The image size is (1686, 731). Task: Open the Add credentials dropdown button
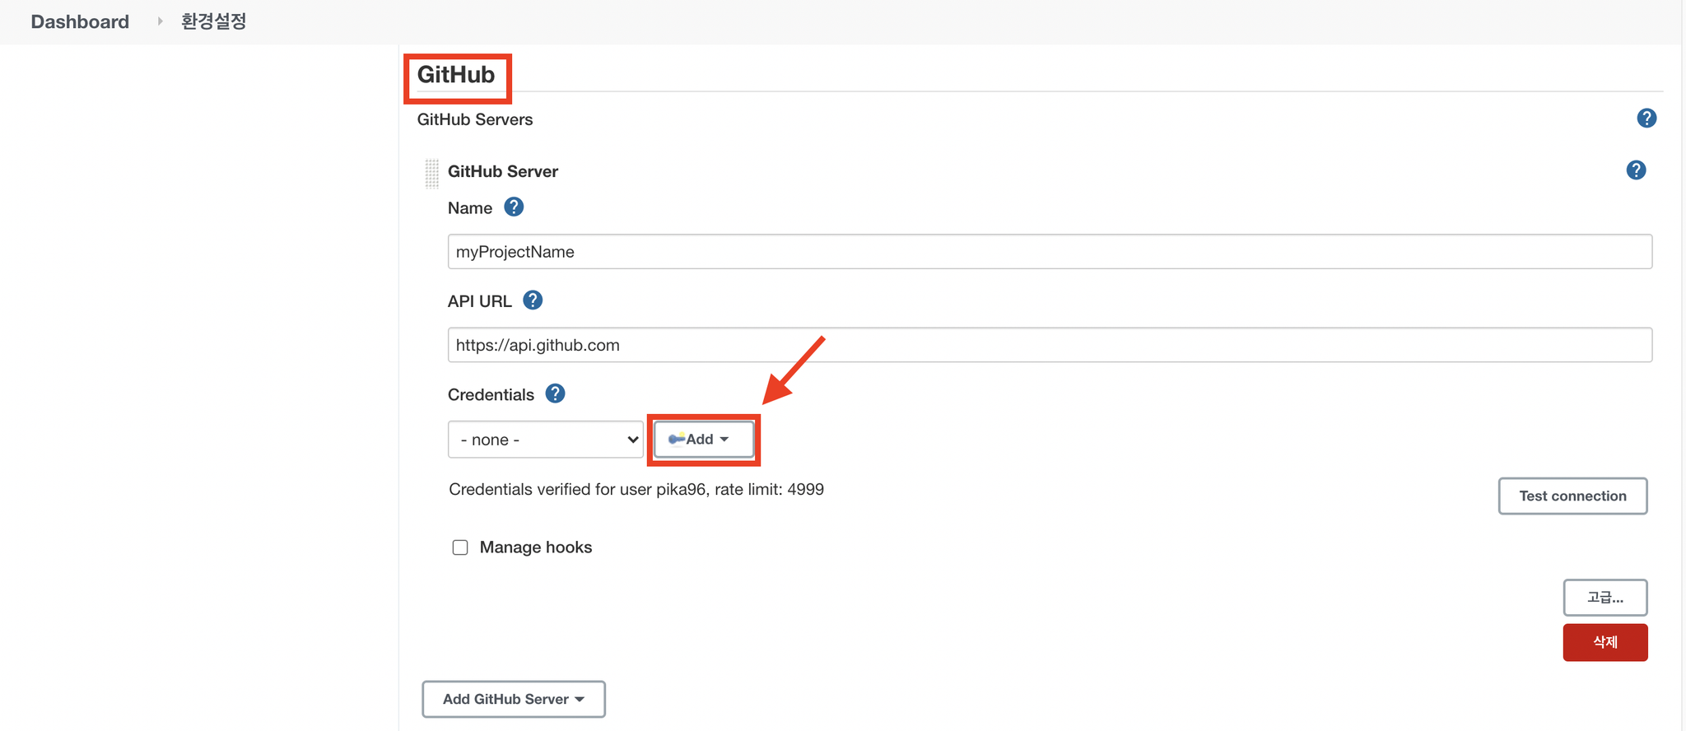click(704, 440)
